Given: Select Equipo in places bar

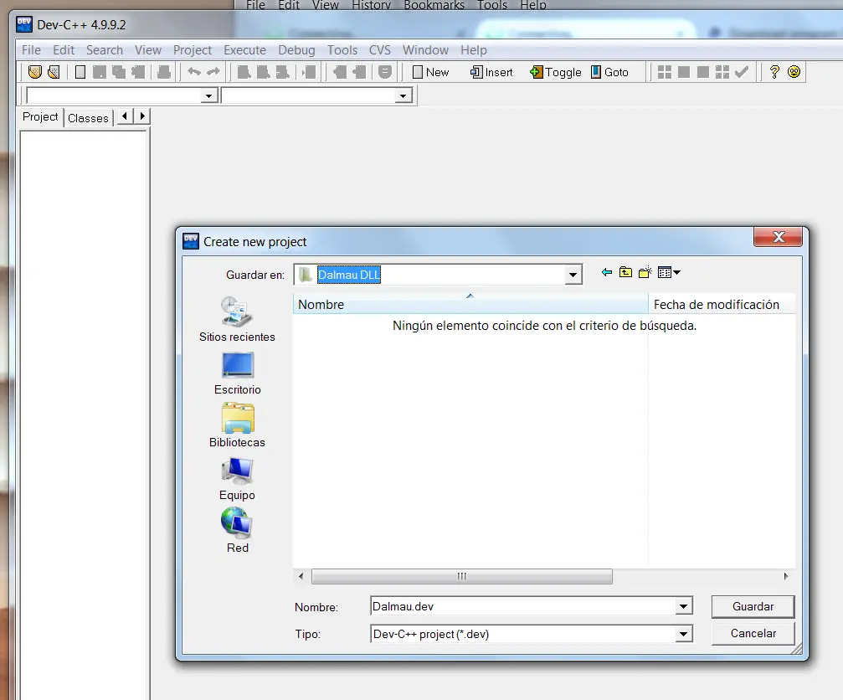Looking at the screenshot, I should 237,478.
